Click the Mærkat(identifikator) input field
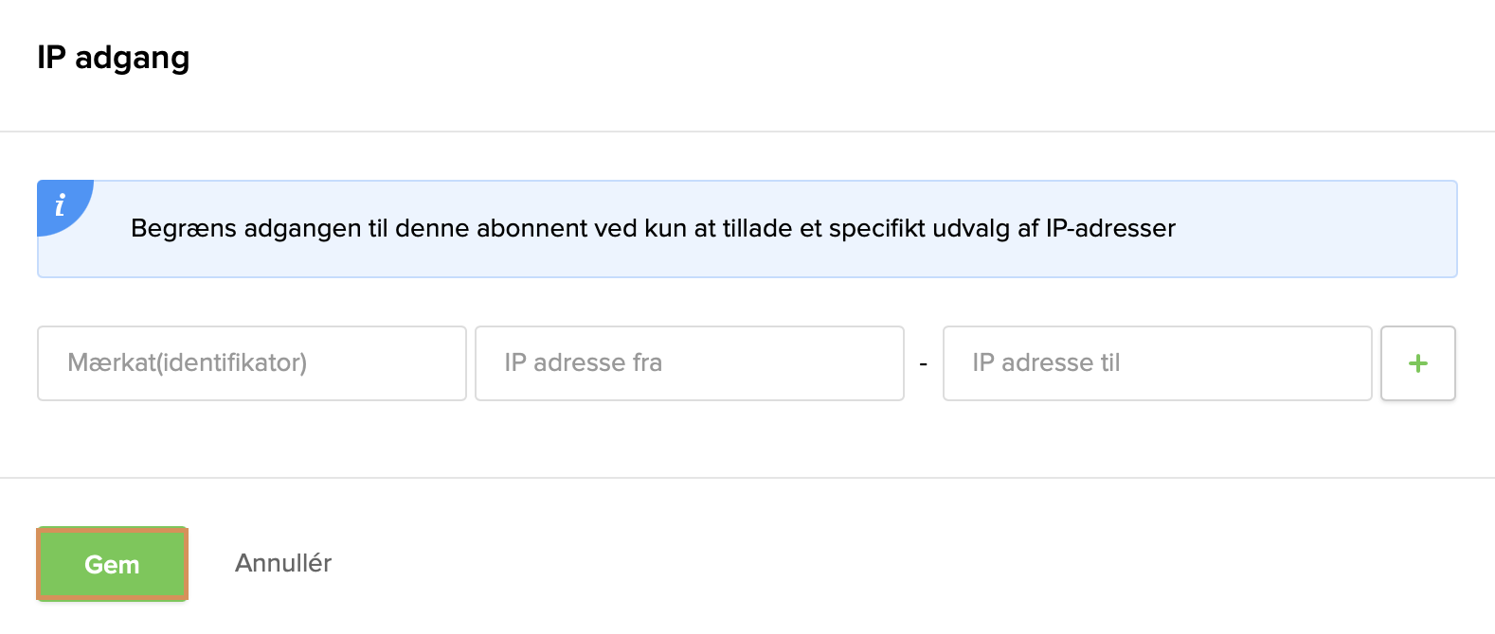Viewport: 1495px width, 634px height. pos(251,363)
